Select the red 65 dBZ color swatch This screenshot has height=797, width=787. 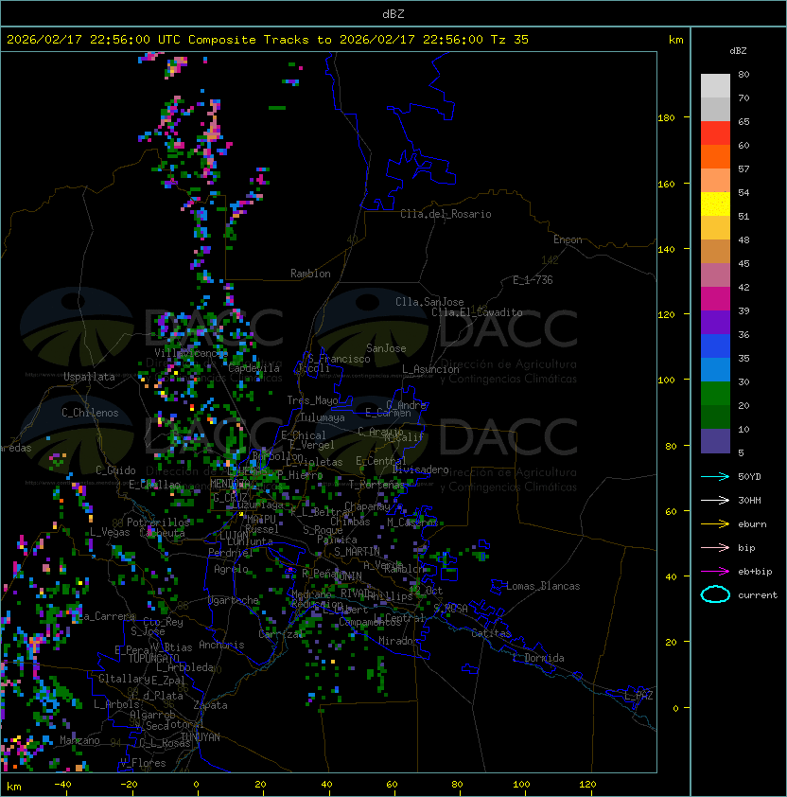pyautogui.click(x=715, y=133)
